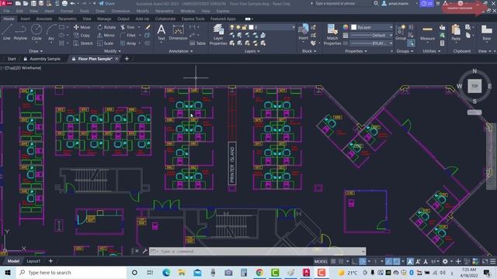Click the Fillet tool
This screenshot has width=497, height=279.
pos(128,36)
